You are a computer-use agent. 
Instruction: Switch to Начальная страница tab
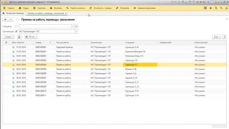click(13, 13)
